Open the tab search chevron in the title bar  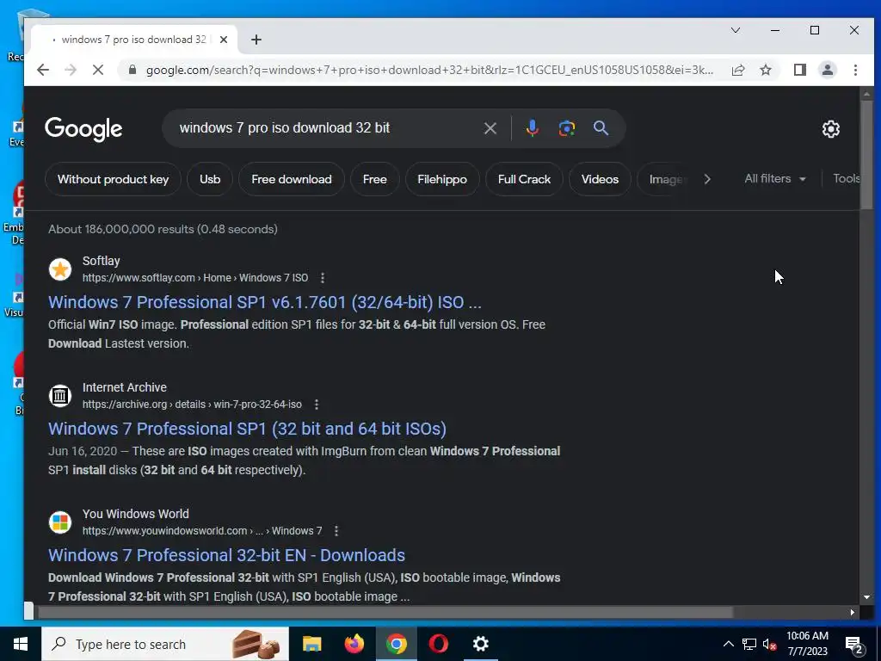tap(736, 30)
